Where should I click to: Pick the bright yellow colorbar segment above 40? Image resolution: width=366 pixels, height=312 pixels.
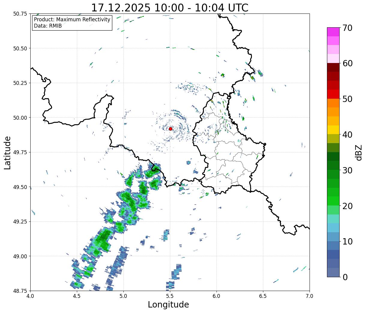click(333, 130)
